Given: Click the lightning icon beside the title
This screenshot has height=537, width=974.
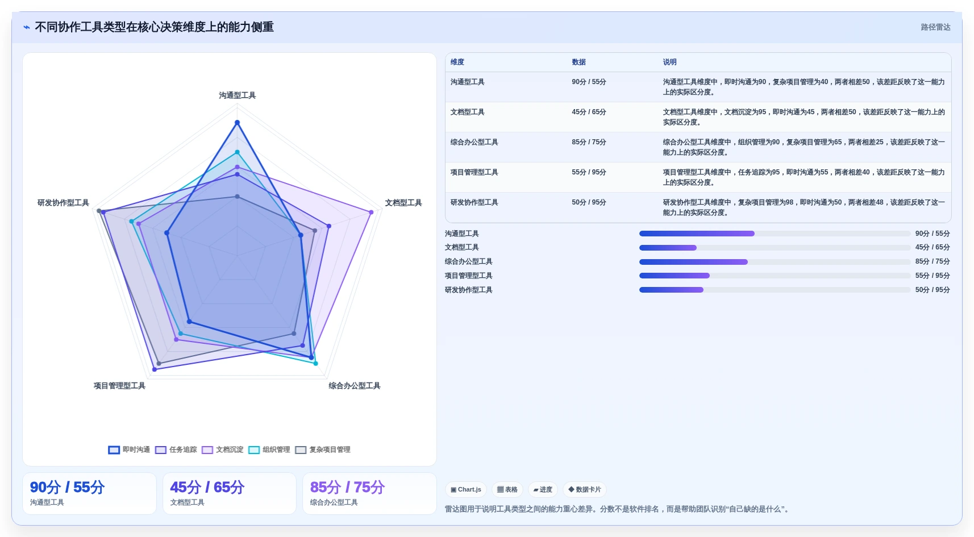Looking at the screenshot, I should pos(27,27).
